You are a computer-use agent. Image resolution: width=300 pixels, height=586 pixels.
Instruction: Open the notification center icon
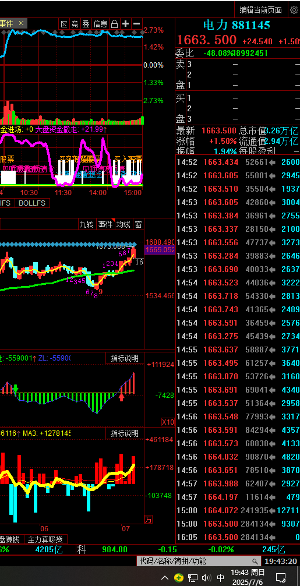pos(281,577)
